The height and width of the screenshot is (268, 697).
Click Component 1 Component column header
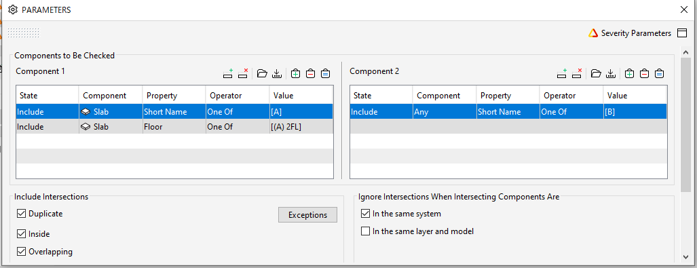pyautogui.click(x=111, y=95)
